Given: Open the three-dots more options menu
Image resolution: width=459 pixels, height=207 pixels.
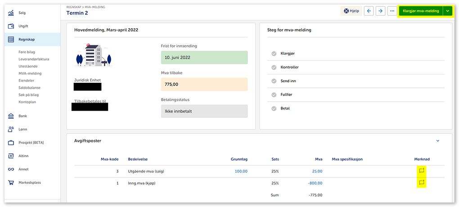Looking at the screenshot, I should [392, 11].
